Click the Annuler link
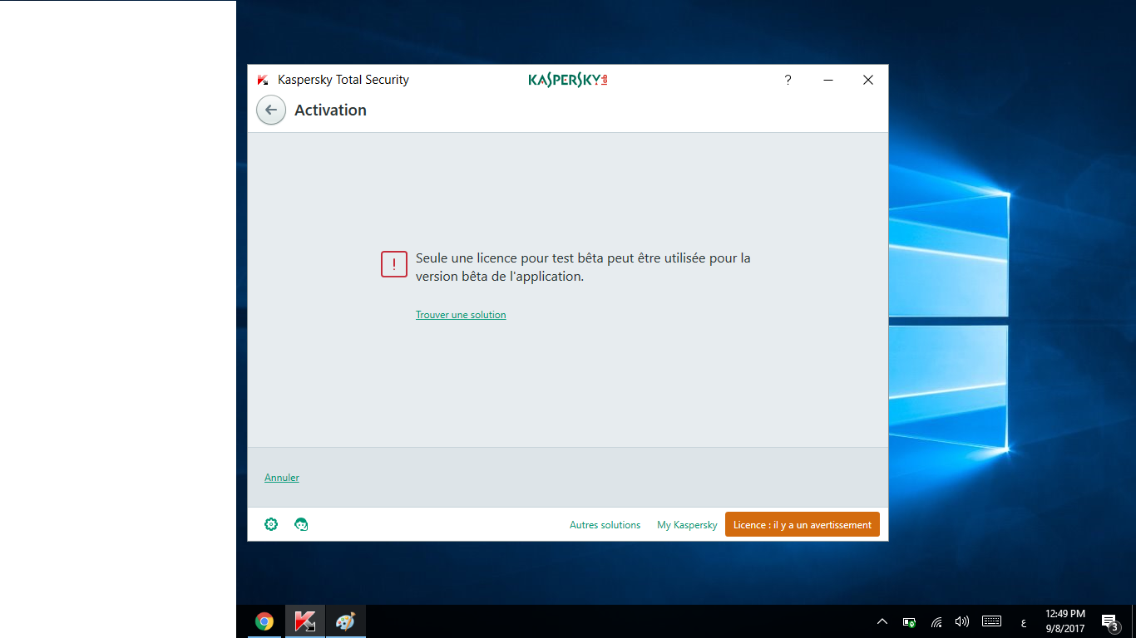 coord(282,478)
